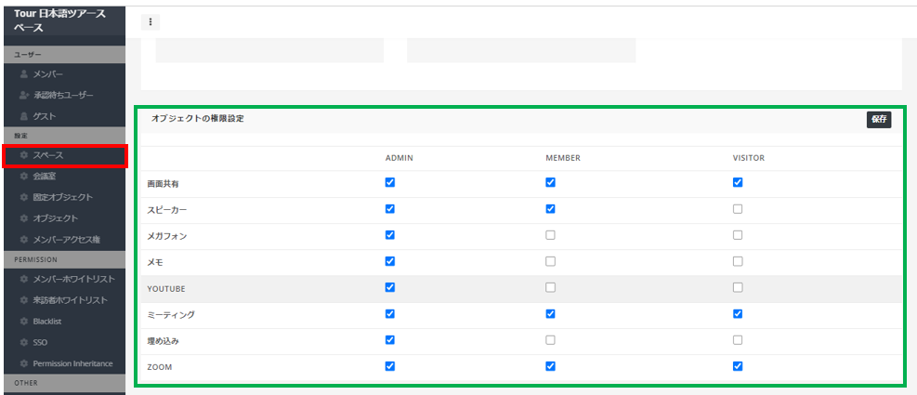917x395 pixels.
Task: Click the 保存 save button
Action: (x=879, y=119)
